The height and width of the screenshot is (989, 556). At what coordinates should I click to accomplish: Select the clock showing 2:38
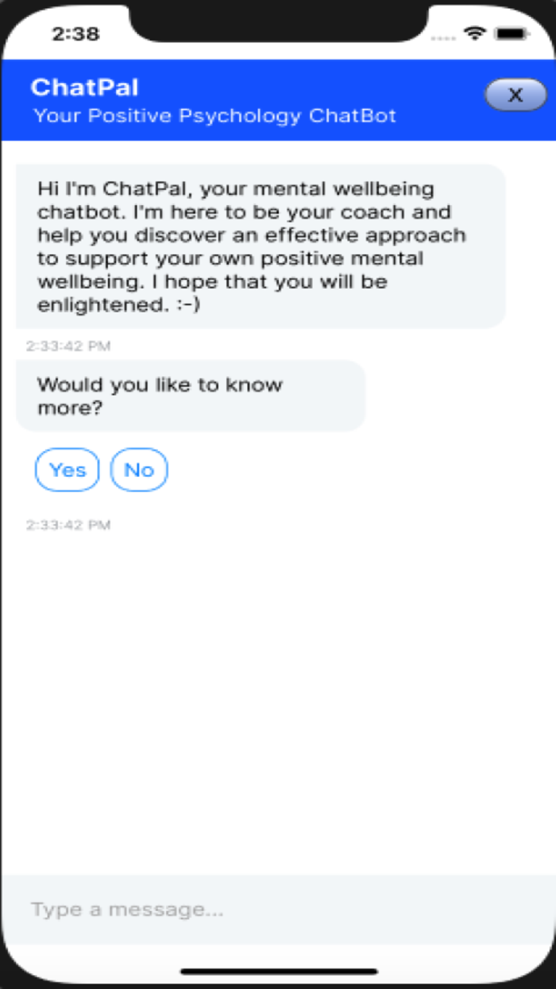click(77, 33)
